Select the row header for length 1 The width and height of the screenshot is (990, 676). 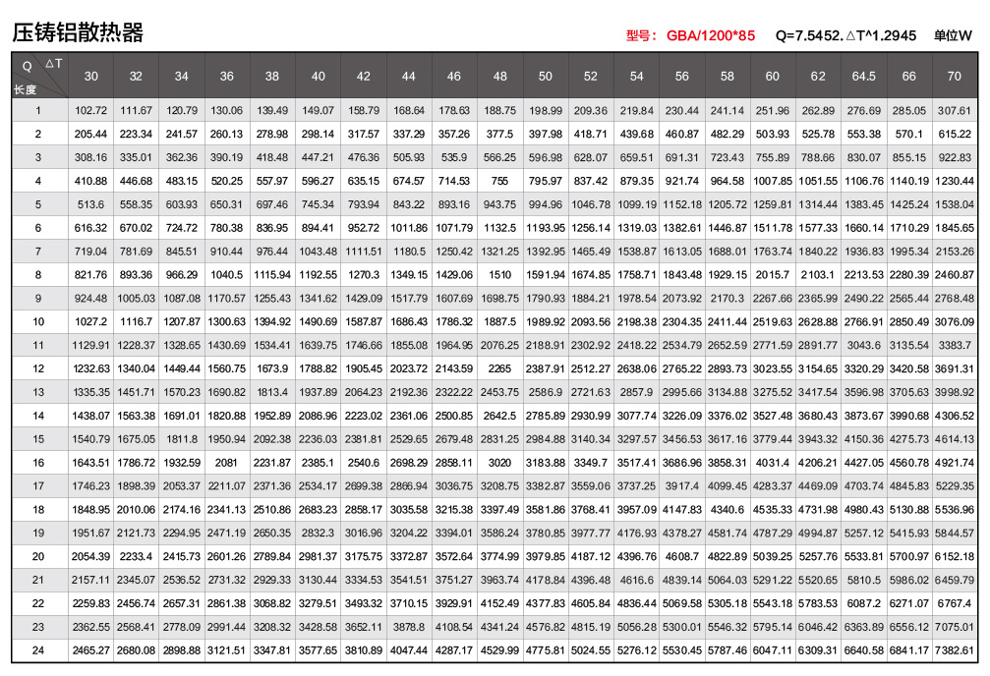pyautogui.click(x=38, y=110)
